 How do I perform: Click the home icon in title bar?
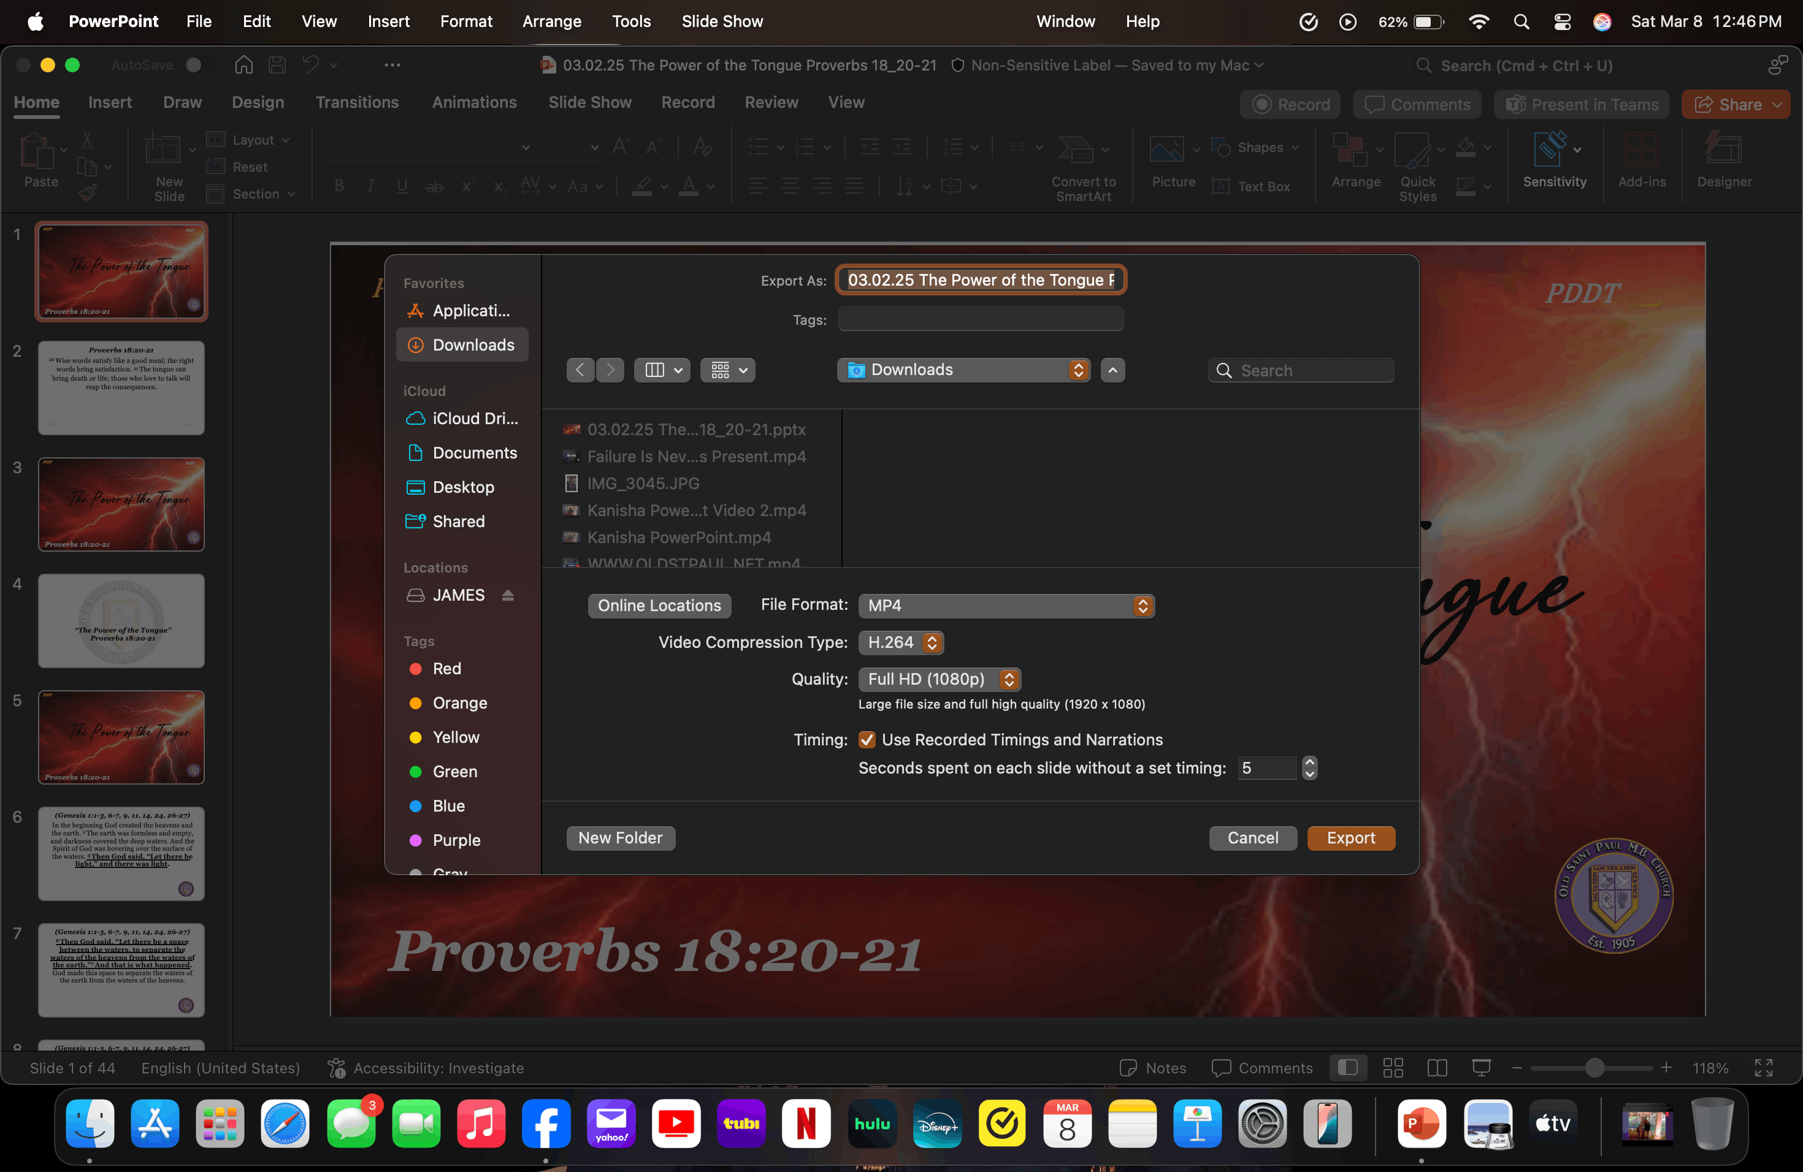click(244, 65)
